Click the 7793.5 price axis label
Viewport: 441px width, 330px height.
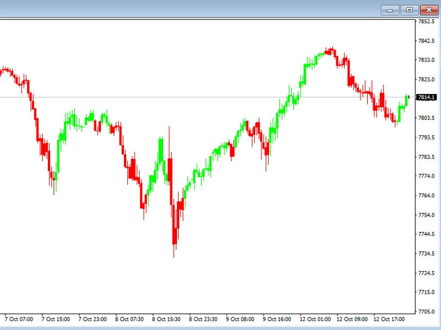point(426,137)
